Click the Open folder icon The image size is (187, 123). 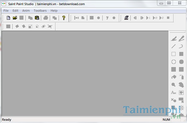point(15,18)
